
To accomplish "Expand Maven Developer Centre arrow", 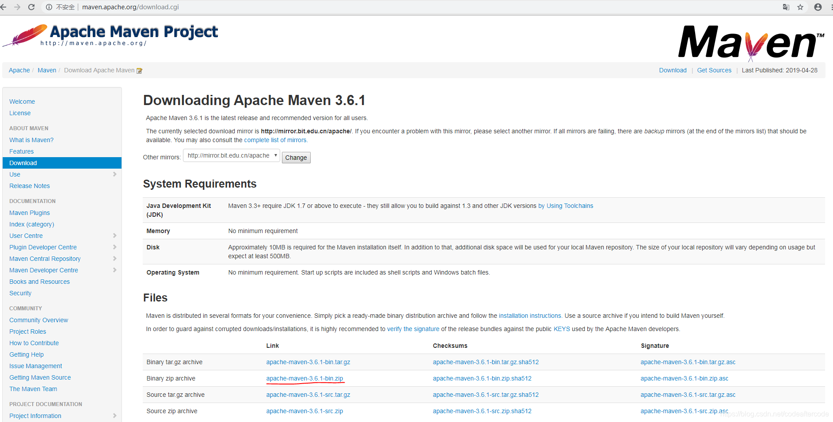I will pyautogui.click(x=114, y=270).
